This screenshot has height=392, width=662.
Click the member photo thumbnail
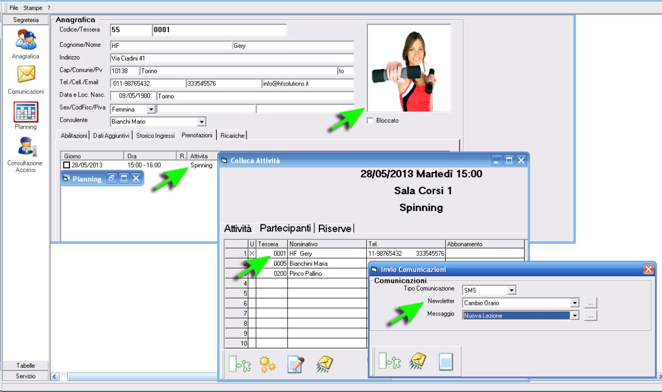tap(409, 68)
